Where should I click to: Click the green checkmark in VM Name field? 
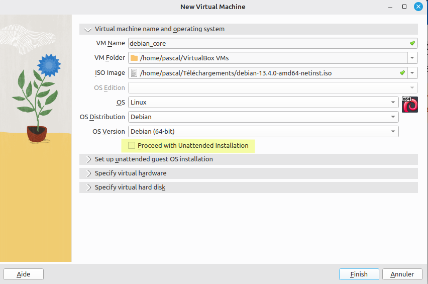[x=412, y=43]
